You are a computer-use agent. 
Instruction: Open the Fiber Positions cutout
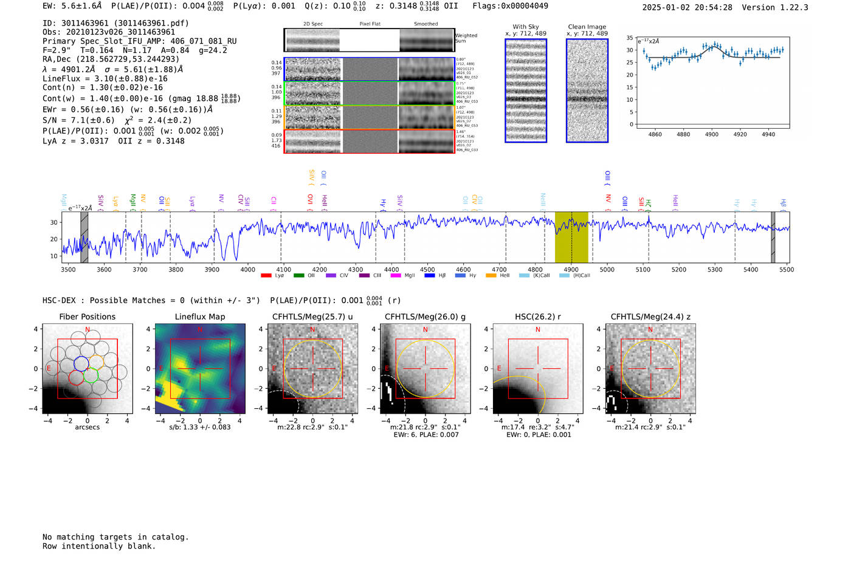coord(88,368)
